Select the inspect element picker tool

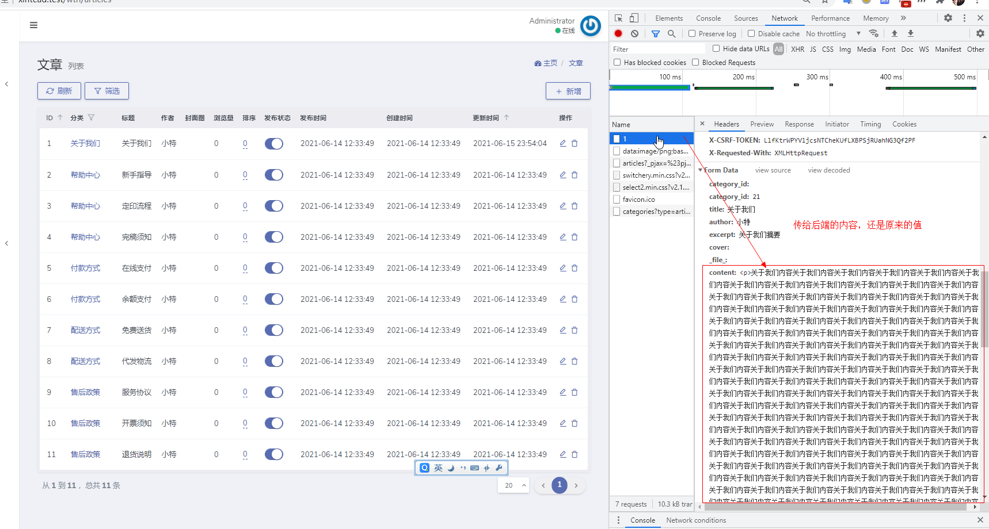coord(618,18)
